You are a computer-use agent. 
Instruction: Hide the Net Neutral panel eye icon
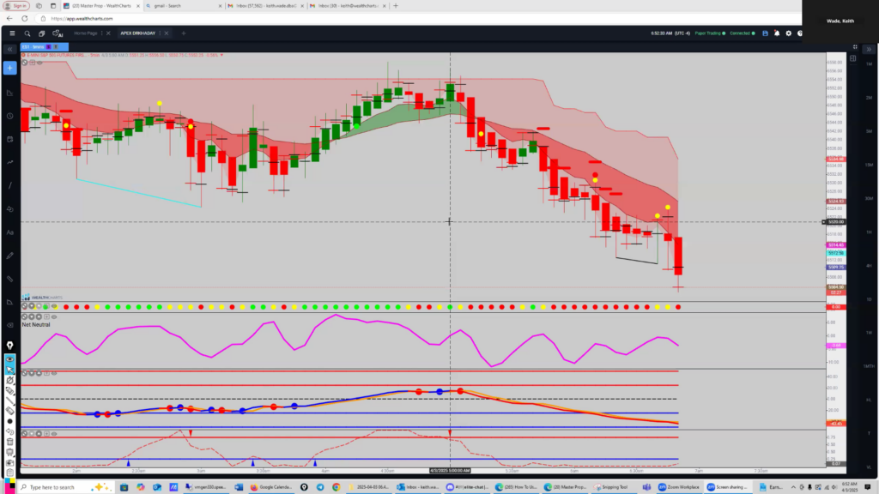pyautogui.click(x=54, y=316)
